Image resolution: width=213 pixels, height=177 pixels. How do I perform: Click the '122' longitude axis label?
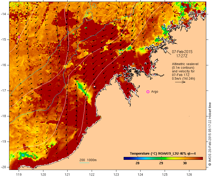point(92,174)
